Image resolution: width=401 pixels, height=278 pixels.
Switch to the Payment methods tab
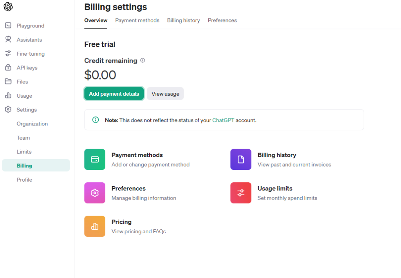click(137, 20)
